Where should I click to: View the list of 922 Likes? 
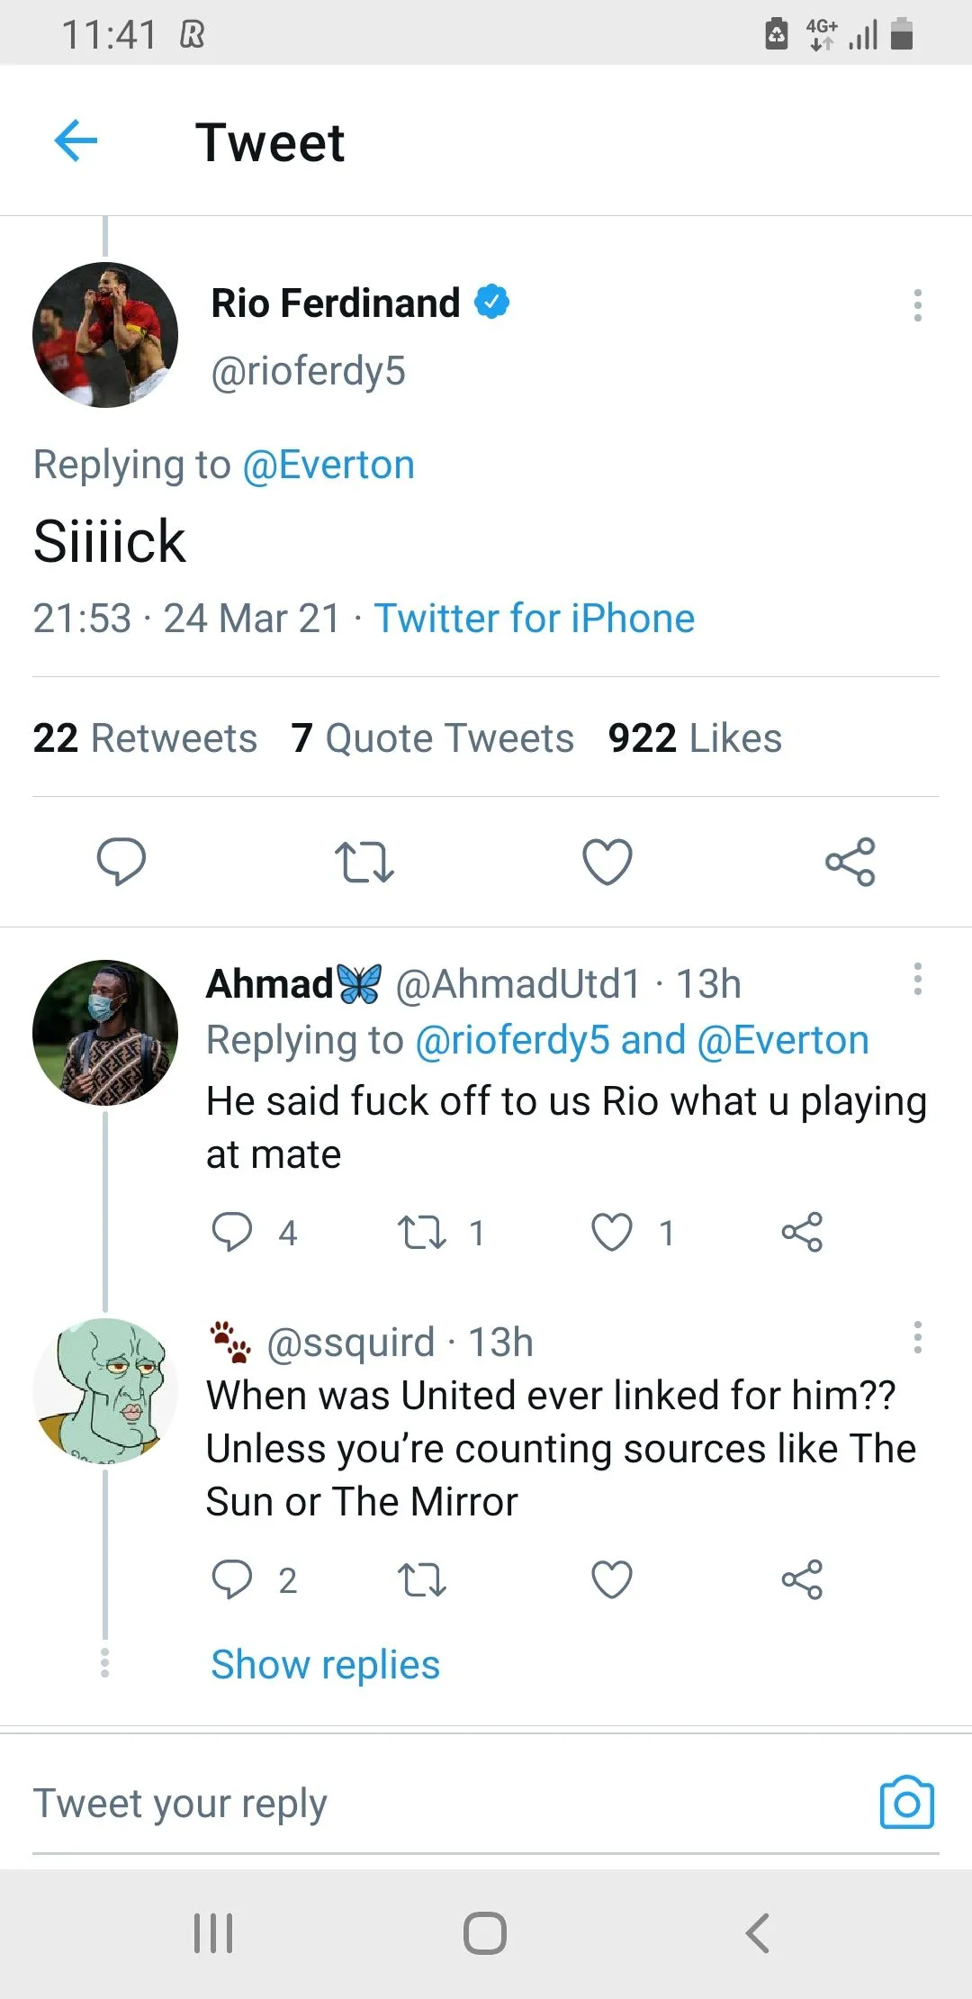(695, 738)
